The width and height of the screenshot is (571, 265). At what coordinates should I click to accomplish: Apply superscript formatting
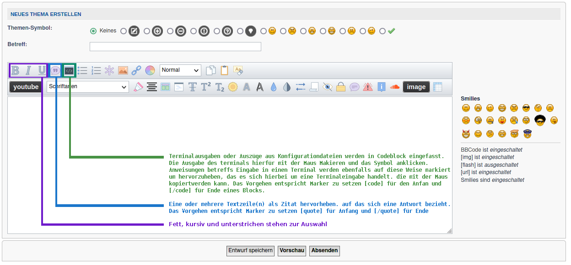(206, 87)
